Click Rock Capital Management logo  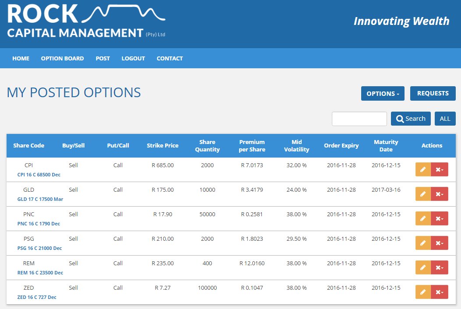click(x=86, y=21)
